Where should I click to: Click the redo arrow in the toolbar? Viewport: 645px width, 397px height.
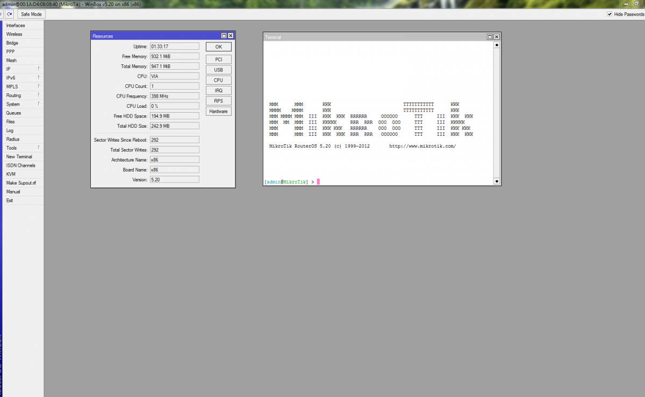pos(10,14)
